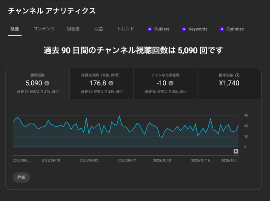Go to the 収益 tab
This screenshot has height=201, width=270.
point(99,29)
